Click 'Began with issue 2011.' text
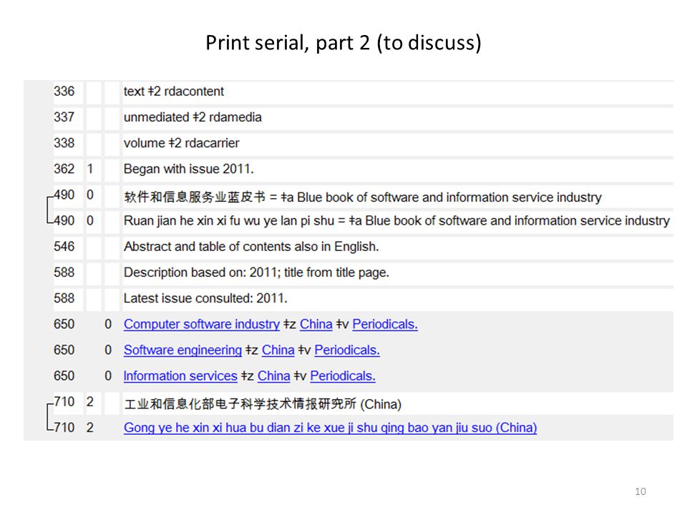Viewport: 687px width, 515px height. click(x=189, y=169)
